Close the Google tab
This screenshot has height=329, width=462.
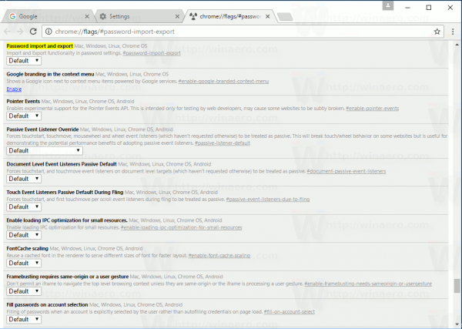(87, 16)
